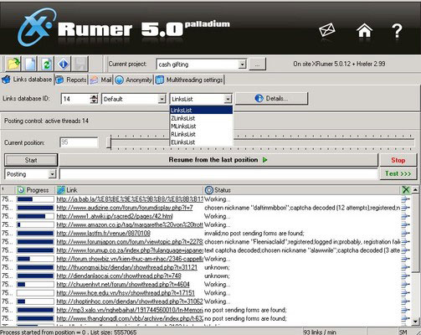Click the arrow icon on shoptinhoc.com row
The width and height of the screenshot is (421, 335).
[405, 301]
